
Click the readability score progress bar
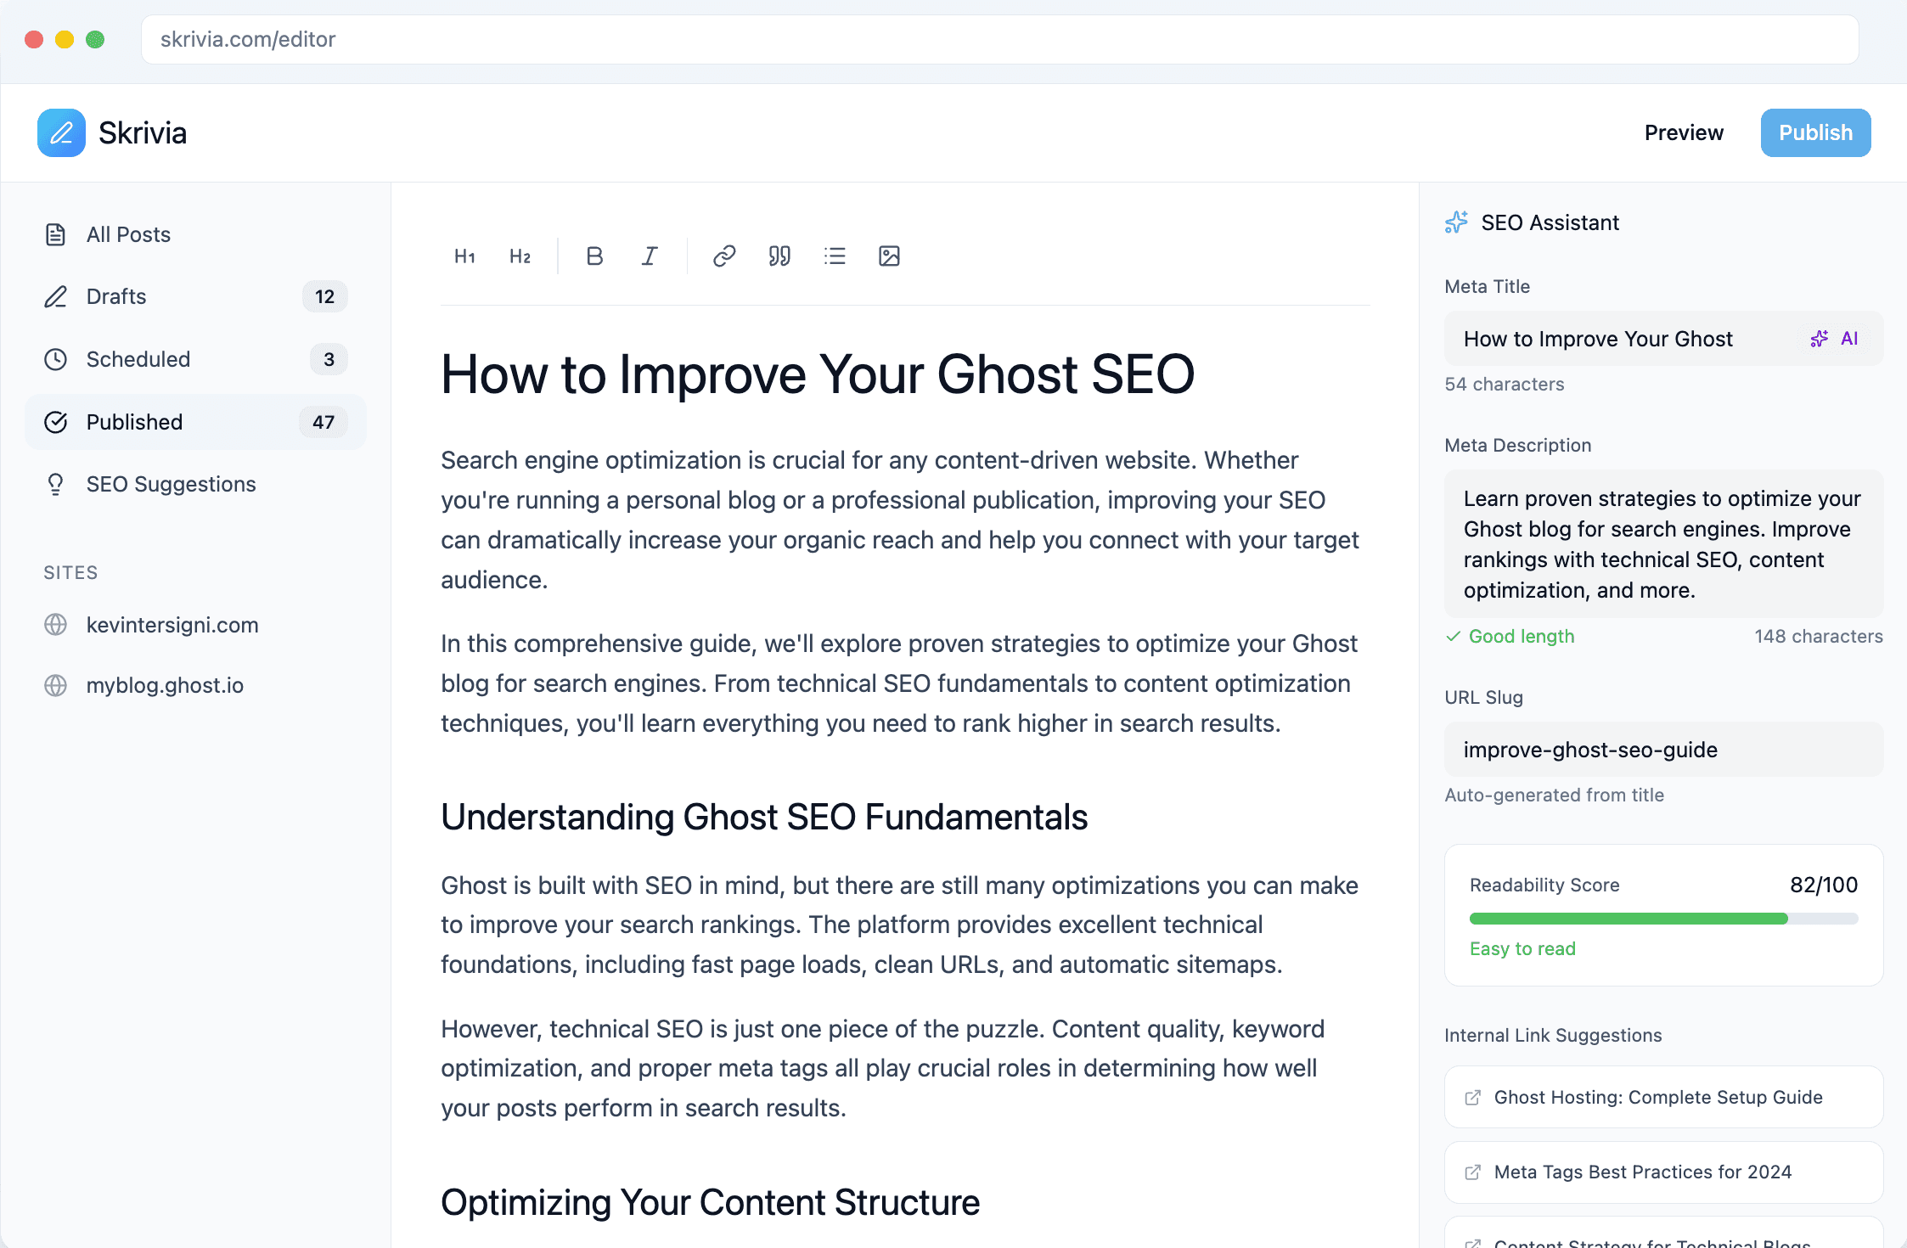tap(1663, 919)
